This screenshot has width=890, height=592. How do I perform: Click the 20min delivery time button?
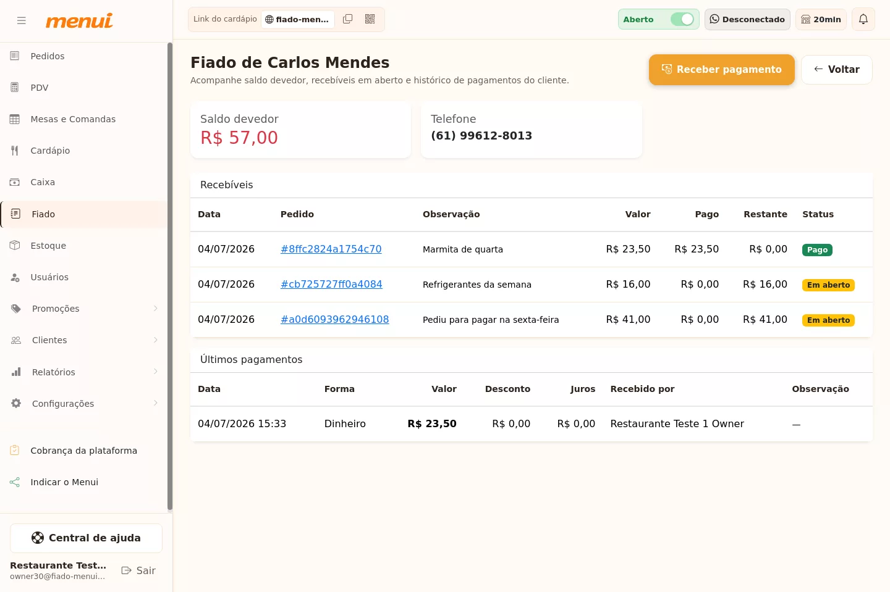[821, 19]
